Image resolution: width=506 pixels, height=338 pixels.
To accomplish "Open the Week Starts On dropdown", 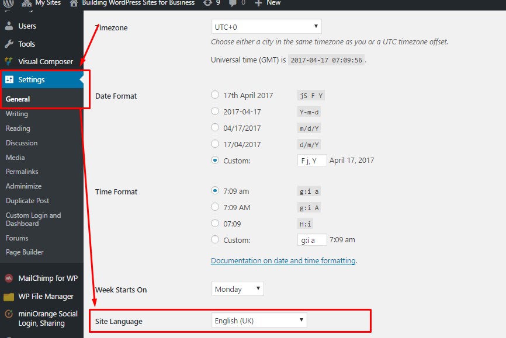I will click(x=237, y=288).
